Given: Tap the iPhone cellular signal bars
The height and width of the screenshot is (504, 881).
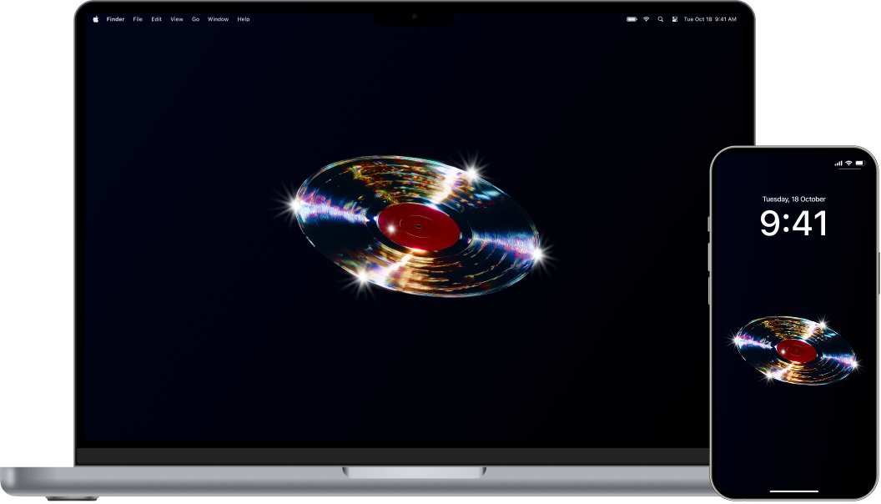Looking at the screenshot, I should tap(838, 163).
